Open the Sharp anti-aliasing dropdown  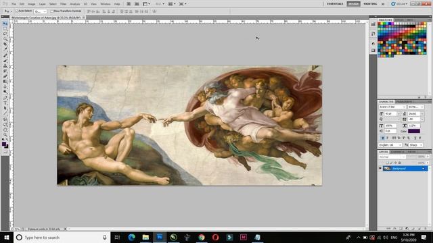pyautogui.click(x=416, y=145)
